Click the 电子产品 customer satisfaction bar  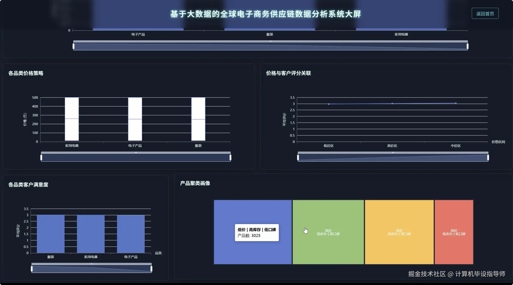click(131, 234)
